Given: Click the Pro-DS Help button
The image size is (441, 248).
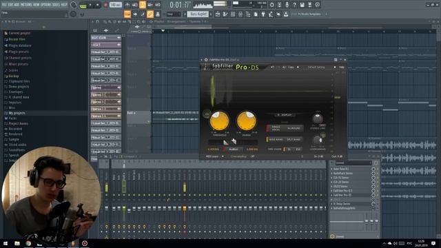Looking at the screenshot, I should click(342, 68).
